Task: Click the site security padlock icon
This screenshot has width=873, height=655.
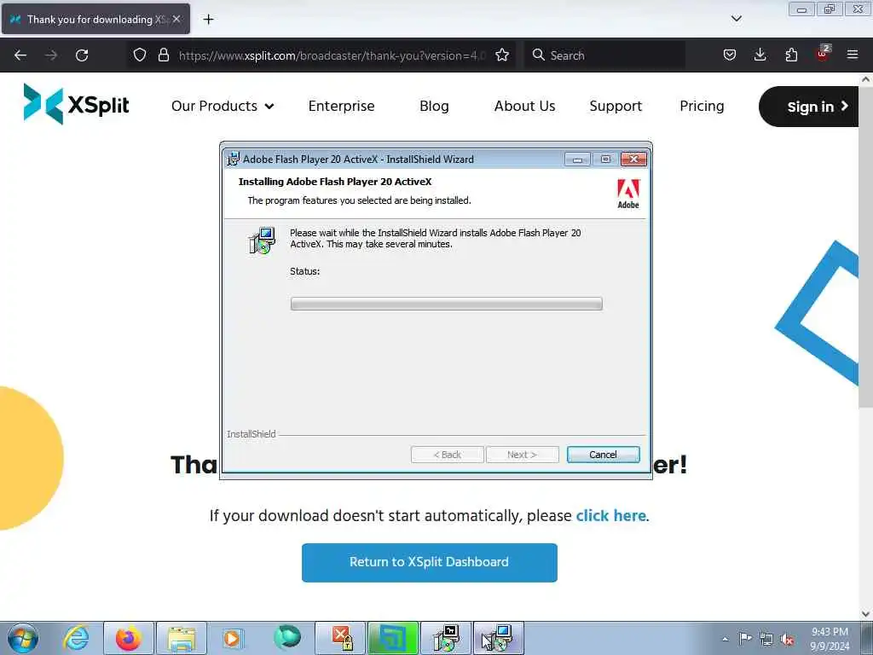Action: click(163, 55)
